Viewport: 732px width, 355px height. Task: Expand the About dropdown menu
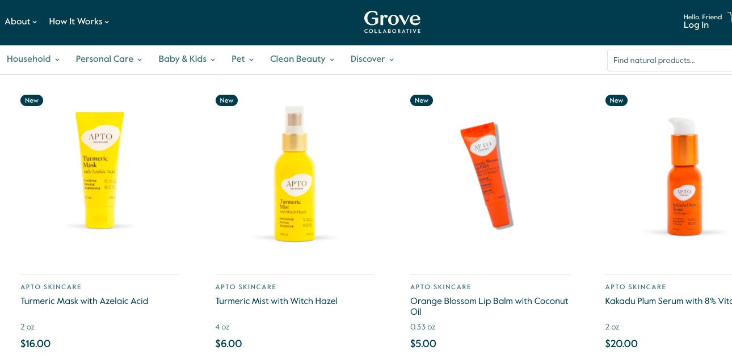21,22
